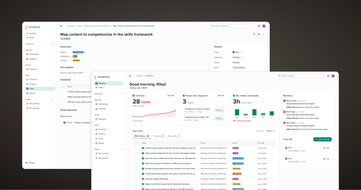
Task: Review Compliance refresher for Sales request
Action: coord(219,110)
